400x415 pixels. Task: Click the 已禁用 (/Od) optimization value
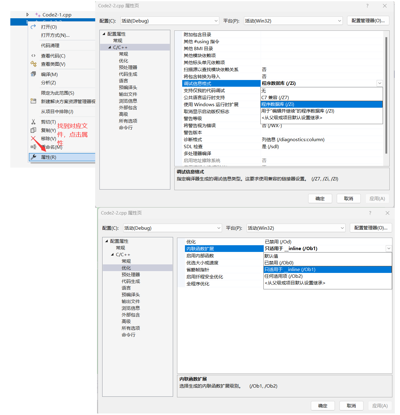click(278, 242)
